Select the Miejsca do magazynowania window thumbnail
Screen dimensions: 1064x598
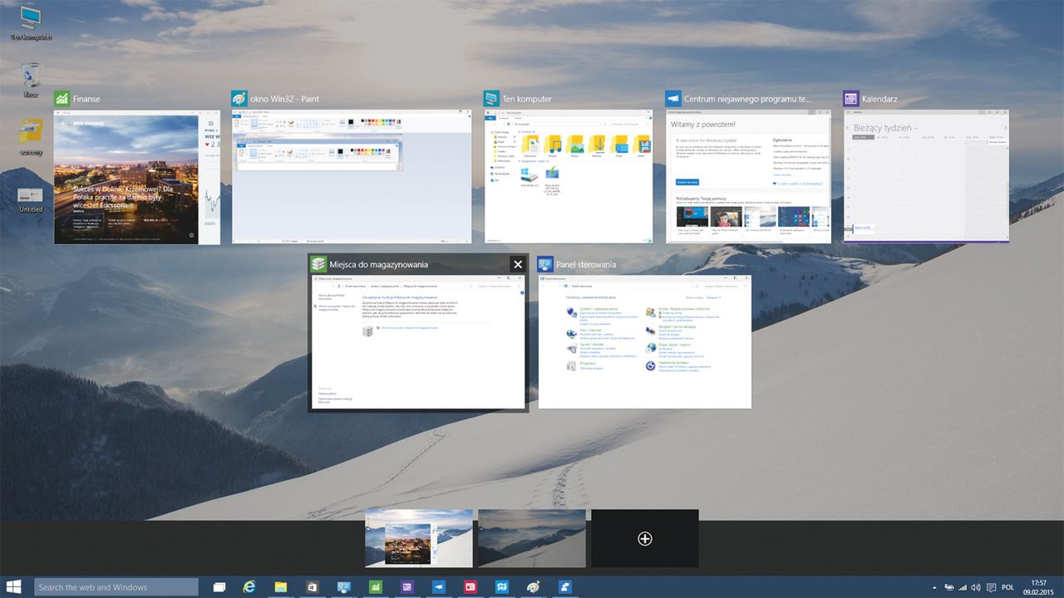point(418,341)
